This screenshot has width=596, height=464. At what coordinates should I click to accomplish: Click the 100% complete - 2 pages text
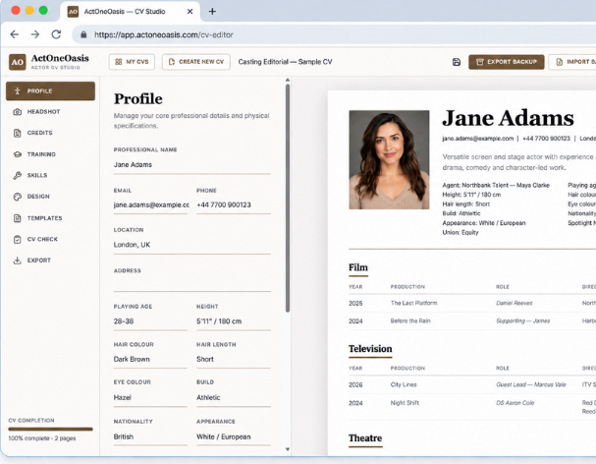[x=42, y=438]
